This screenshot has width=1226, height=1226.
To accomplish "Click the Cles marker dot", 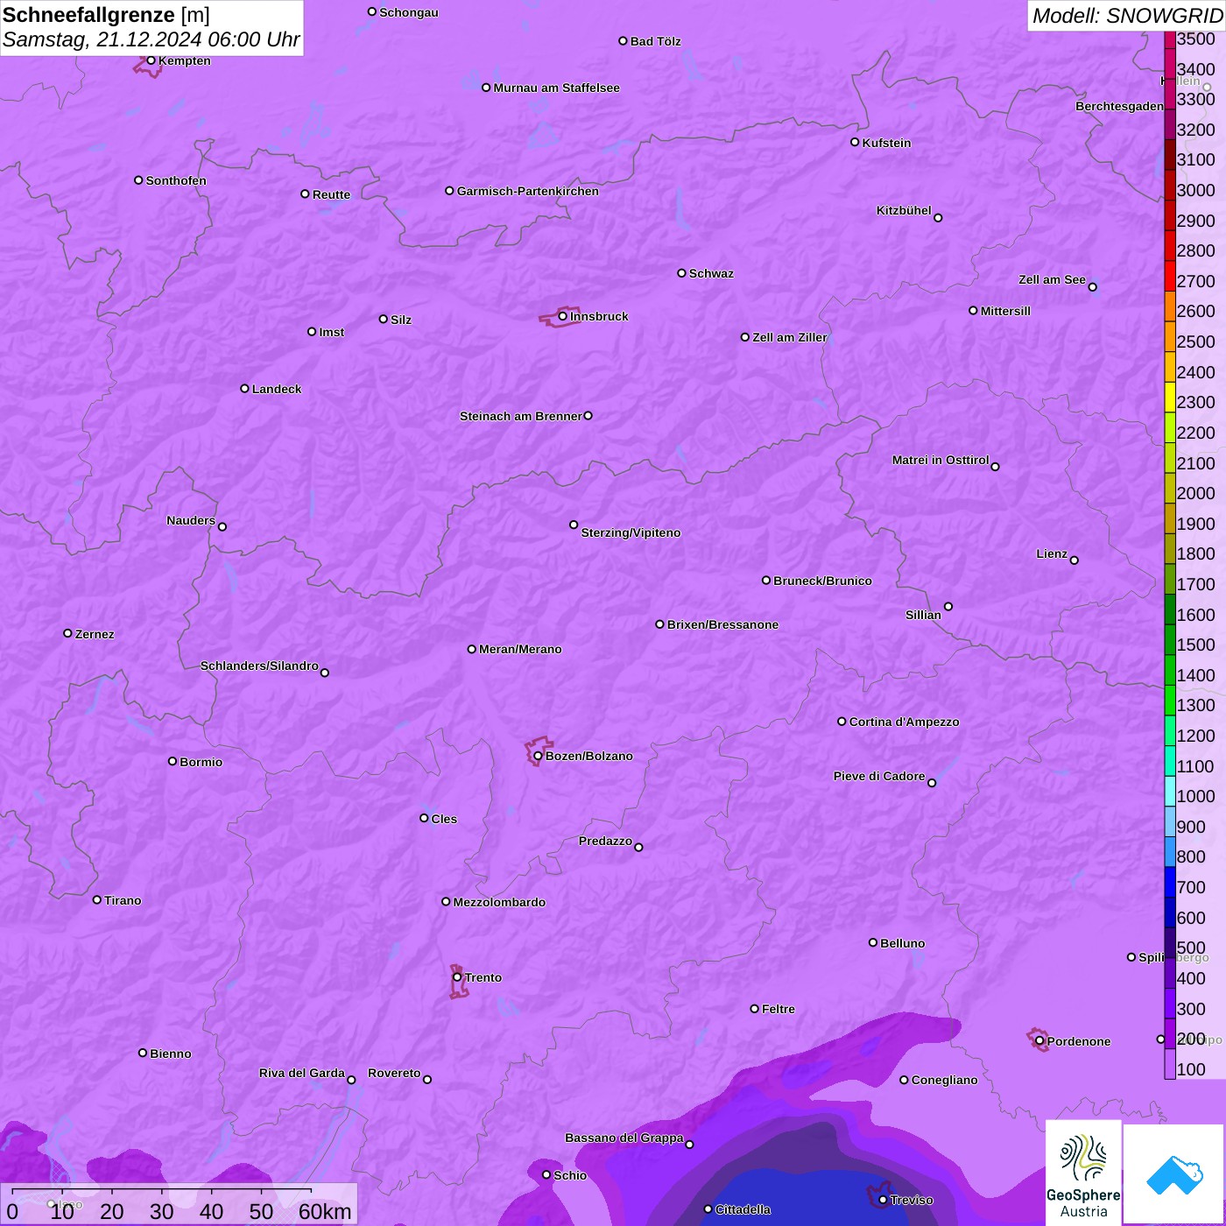I will [424, 818].
